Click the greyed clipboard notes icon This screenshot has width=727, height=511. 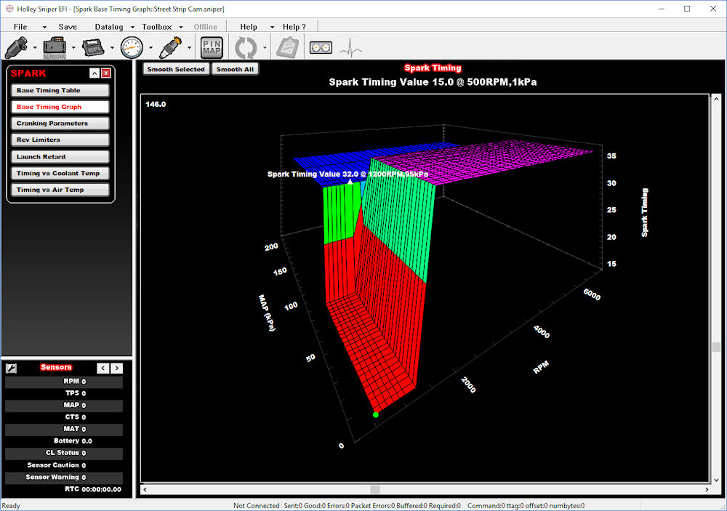287,47
